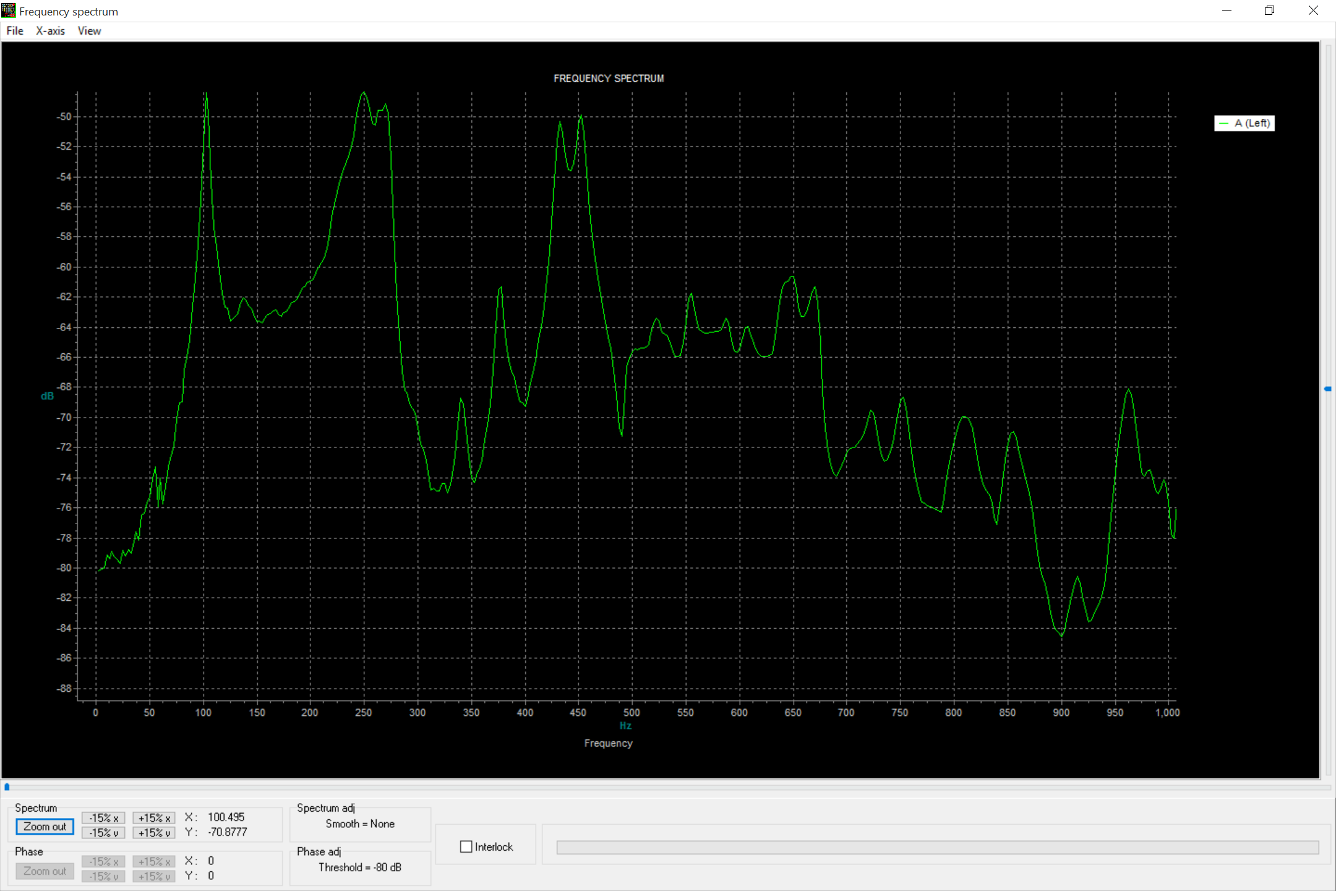Click Spectrum +15% y button
This screenshot has height=891, width=1336.
point(154,833)
